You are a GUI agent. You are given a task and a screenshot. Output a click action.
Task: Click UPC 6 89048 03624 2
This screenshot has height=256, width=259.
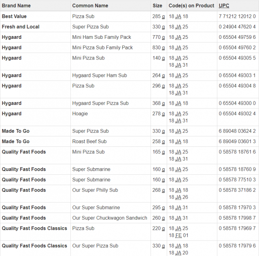[x=237, y=131]
